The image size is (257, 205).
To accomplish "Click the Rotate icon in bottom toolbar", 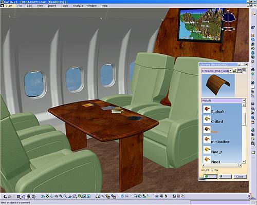I will (x=56, y=196).
